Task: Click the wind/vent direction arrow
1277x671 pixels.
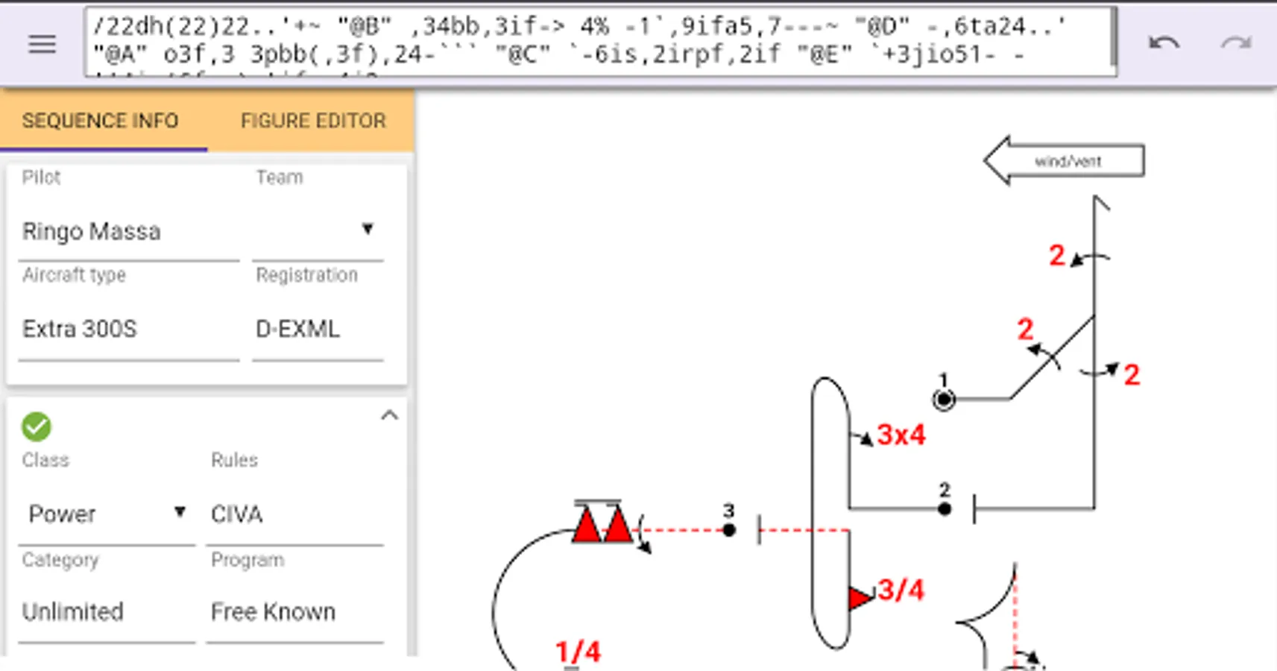Action: click(1064, 160)
